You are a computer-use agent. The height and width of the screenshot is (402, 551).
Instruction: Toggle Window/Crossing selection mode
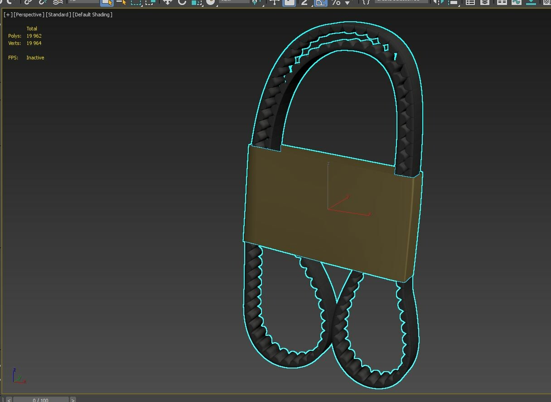click(x=150, y=2)
